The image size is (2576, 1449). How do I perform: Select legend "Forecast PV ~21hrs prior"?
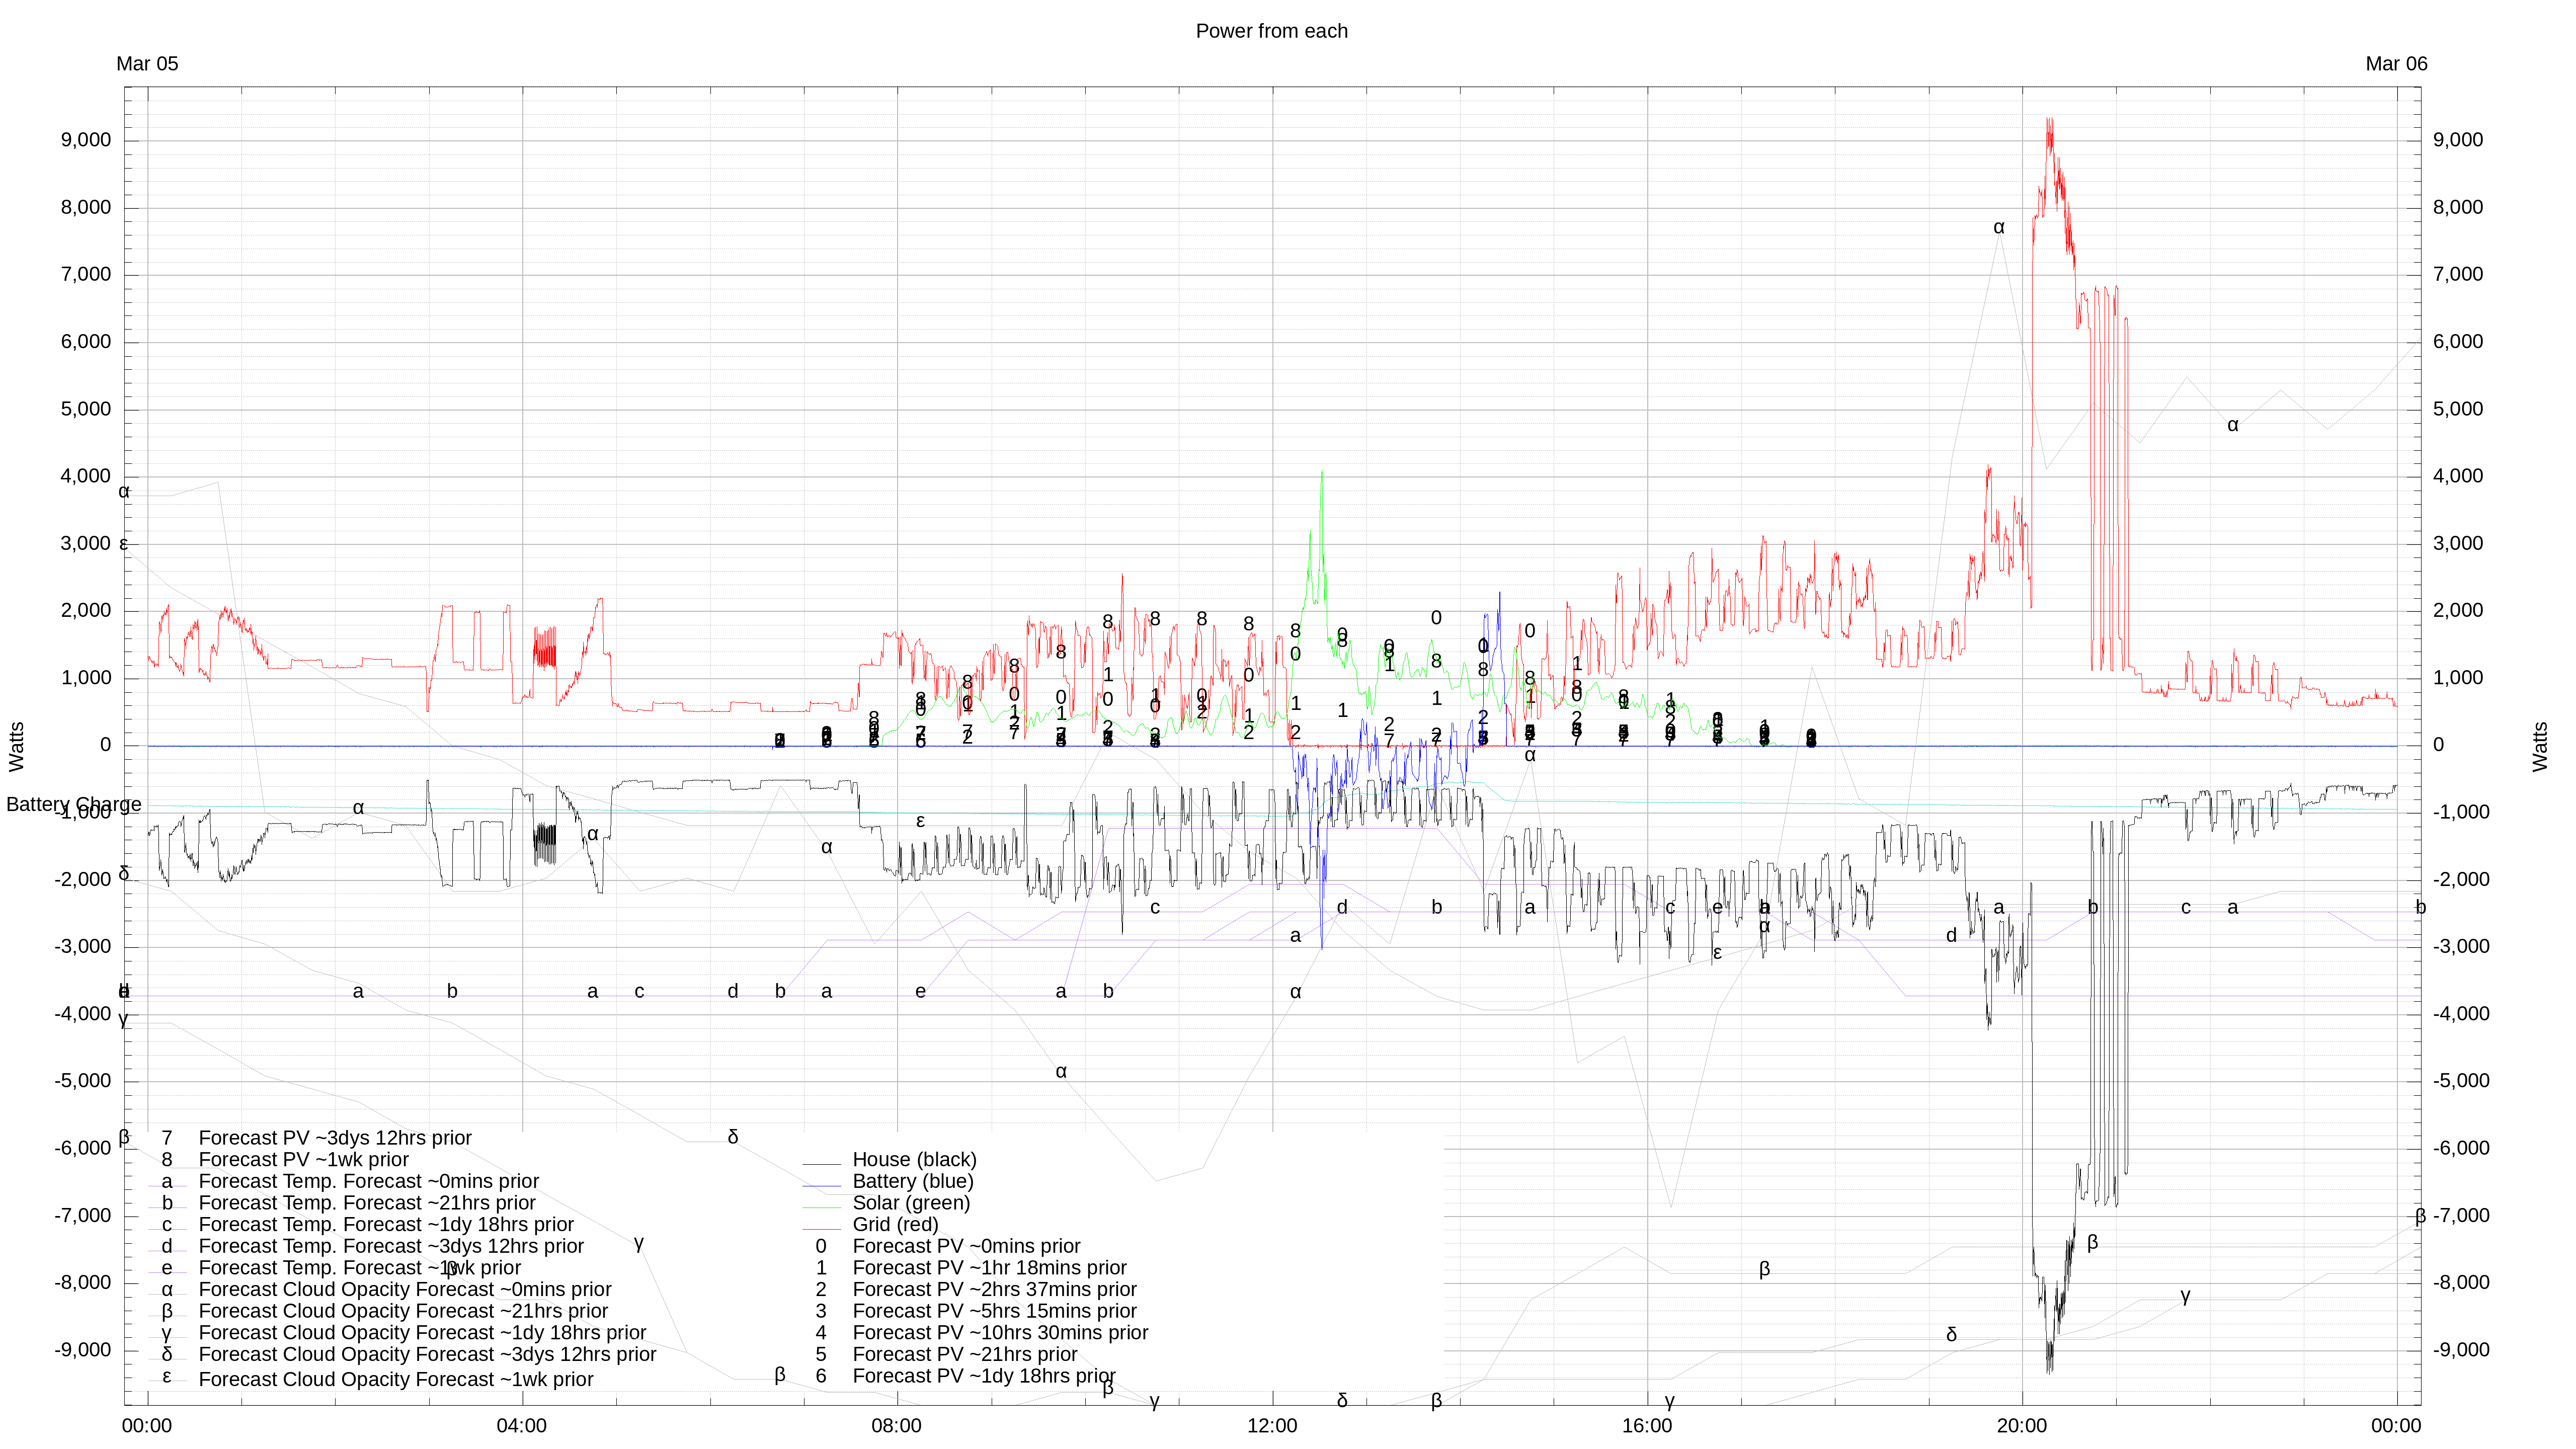(x=965, y=1355)
